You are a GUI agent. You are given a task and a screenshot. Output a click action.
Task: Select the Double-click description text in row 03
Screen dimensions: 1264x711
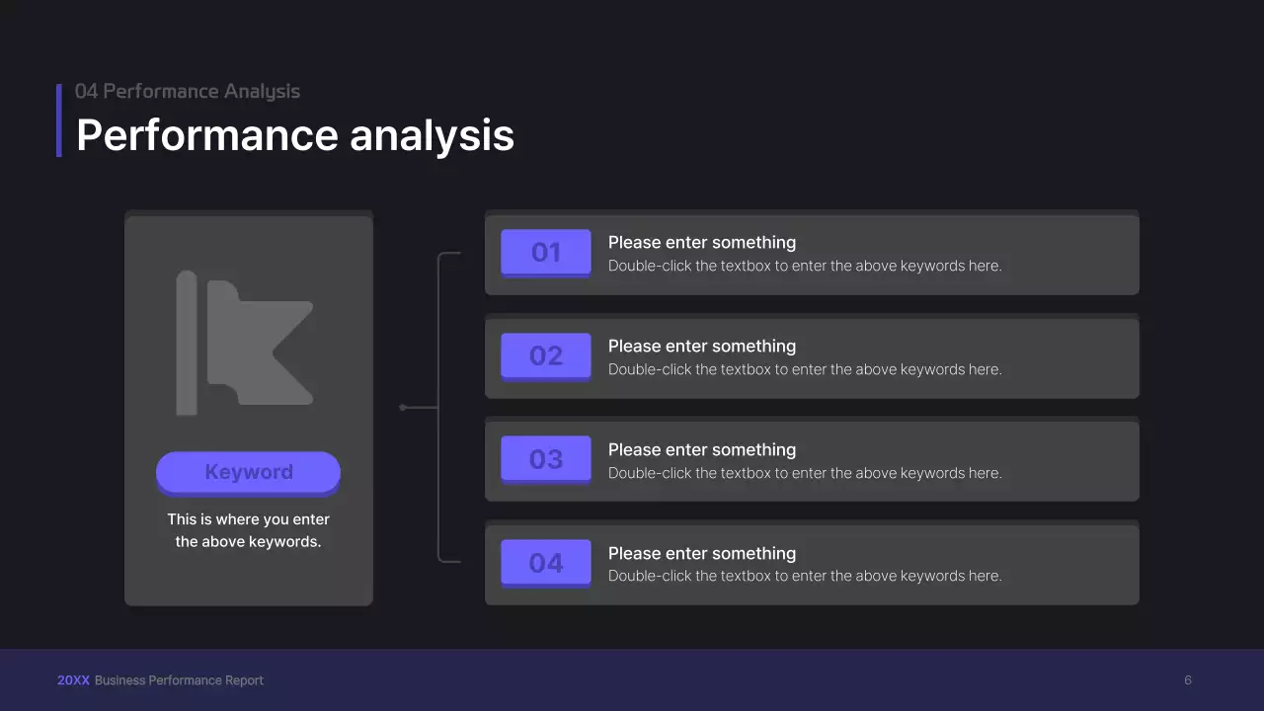pyautogui.click(x=805, y=473)
